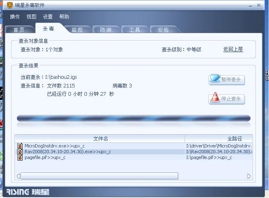
Task: Click the RISING 瑞星 logo at bottom
Action: pyautogui.click(x=28, y=192)
